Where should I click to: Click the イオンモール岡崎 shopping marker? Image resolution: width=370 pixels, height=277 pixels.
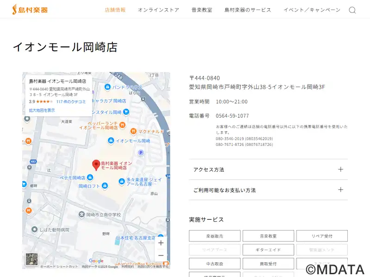point(111,141)
